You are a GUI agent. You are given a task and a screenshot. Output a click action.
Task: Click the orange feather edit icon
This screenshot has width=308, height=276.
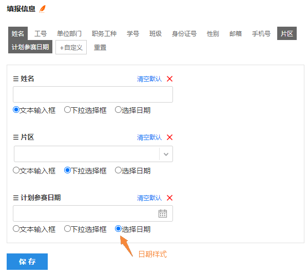[42, 9]
